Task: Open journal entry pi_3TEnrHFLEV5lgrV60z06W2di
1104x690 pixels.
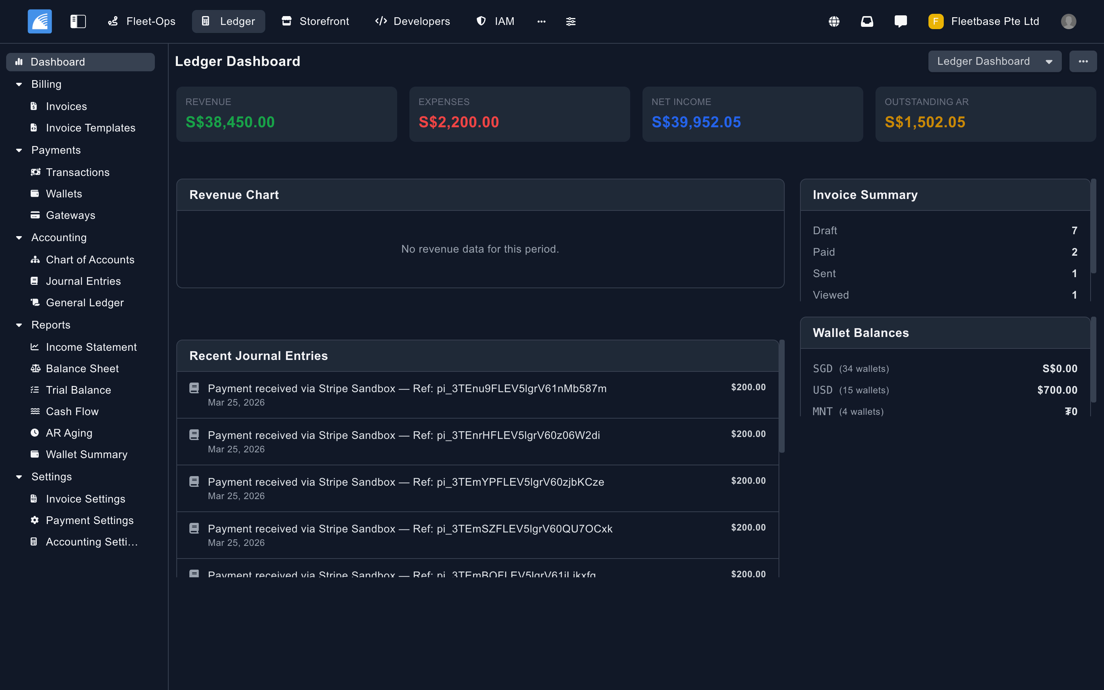Action: (x=478, y=442)
